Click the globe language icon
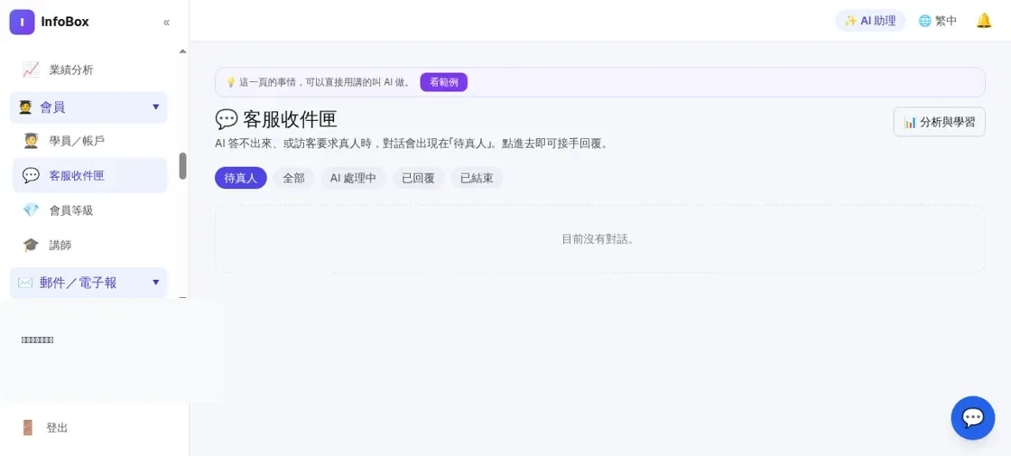This screenshot has width=1011, height=456. tap(924, 21)
